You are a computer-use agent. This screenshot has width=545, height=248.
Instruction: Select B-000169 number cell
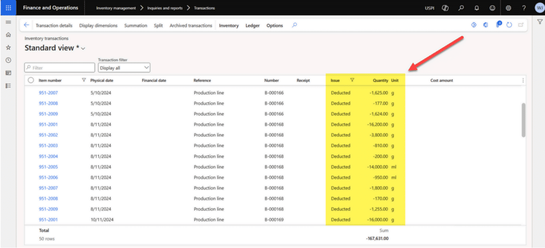coord(274,219)
